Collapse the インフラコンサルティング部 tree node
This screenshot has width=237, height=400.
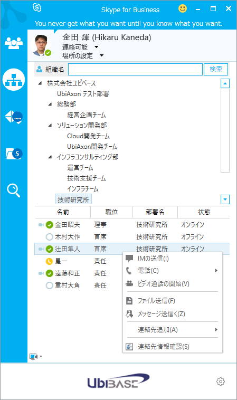[x=50, y=157]
